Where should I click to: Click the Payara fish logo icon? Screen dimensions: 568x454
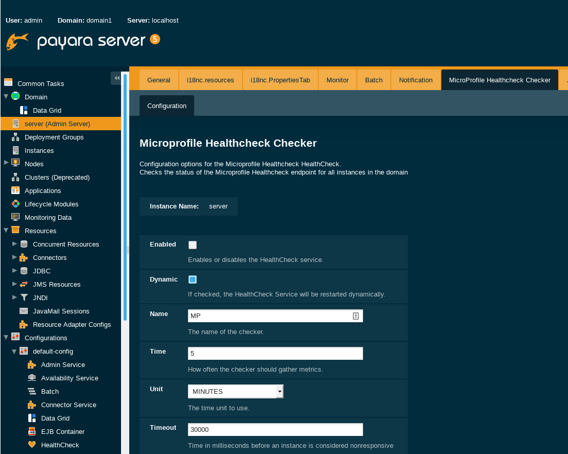coord(17,41)
